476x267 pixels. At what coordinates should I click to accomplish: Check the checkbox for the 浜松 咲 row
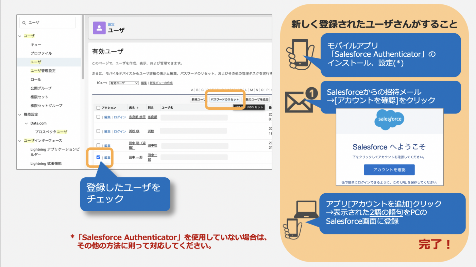[98, 131]
